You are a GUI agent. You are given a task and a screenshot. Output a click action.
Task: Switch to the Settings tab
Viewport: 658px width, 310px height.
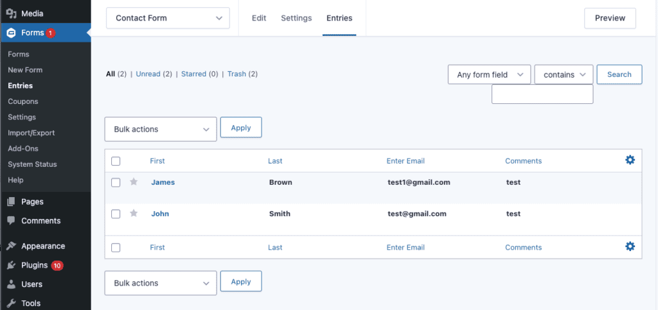(x=296, y=18)
